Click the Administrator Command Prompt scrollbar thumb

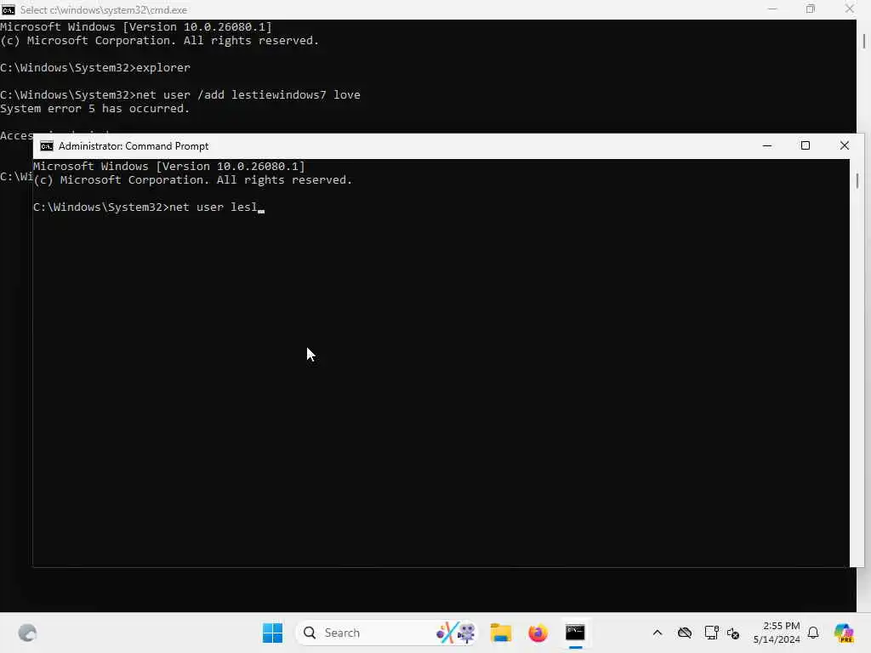[857, 180]
